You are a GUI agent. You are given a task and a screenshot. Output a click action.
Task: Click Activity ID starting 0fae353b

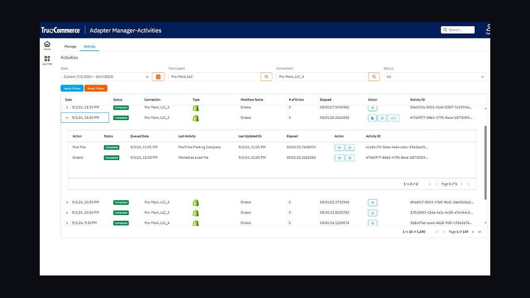[x=441, y=107]
